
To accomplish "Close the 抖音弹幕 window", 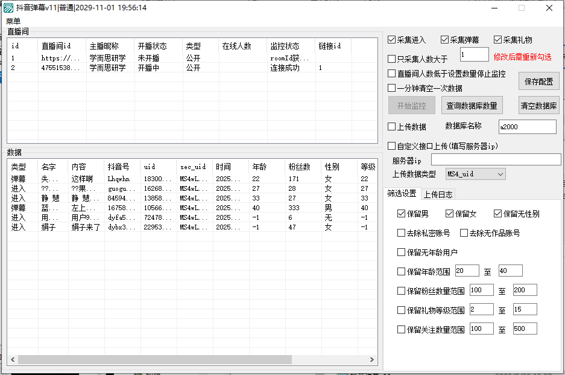I will 549,8.
